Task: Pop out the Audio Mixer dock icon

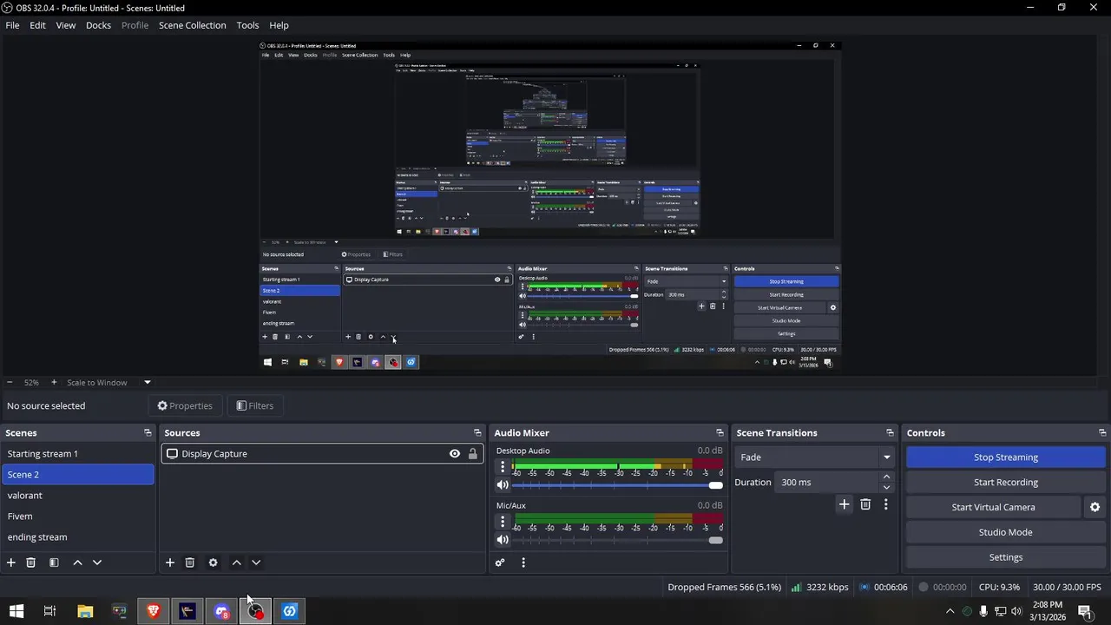Action: click(x=720, y=432)
